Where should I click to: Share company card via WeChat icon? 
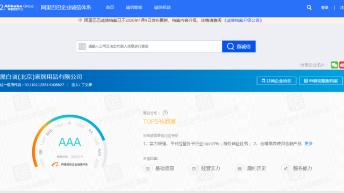334,65
